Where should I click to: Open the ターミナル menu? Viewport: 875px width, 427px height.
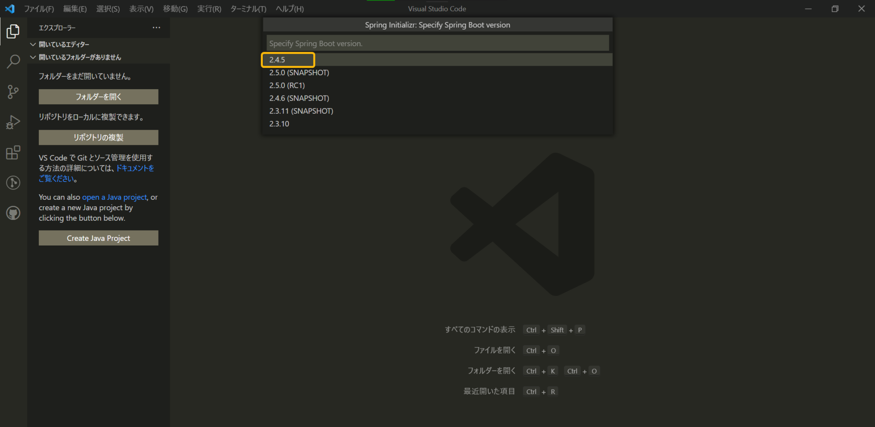[x=248, y=9]
